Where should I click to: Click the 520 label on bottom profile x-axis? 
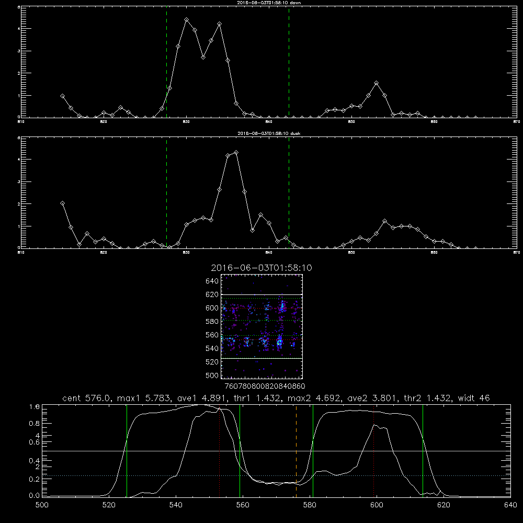[109, 505]
